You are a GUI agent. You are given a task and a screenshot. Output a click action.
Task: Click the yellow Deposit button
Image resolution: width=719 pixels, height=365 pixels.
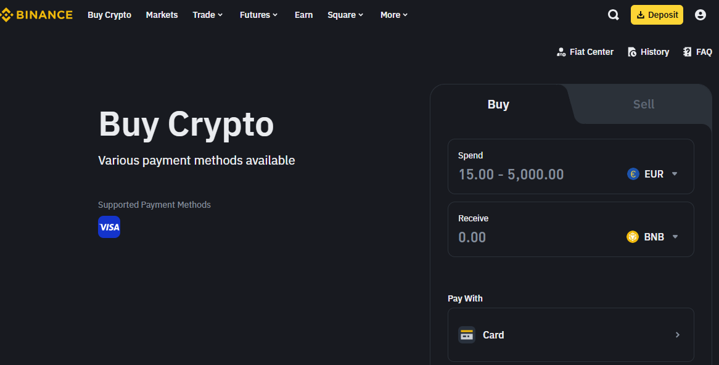coord(657,15)
